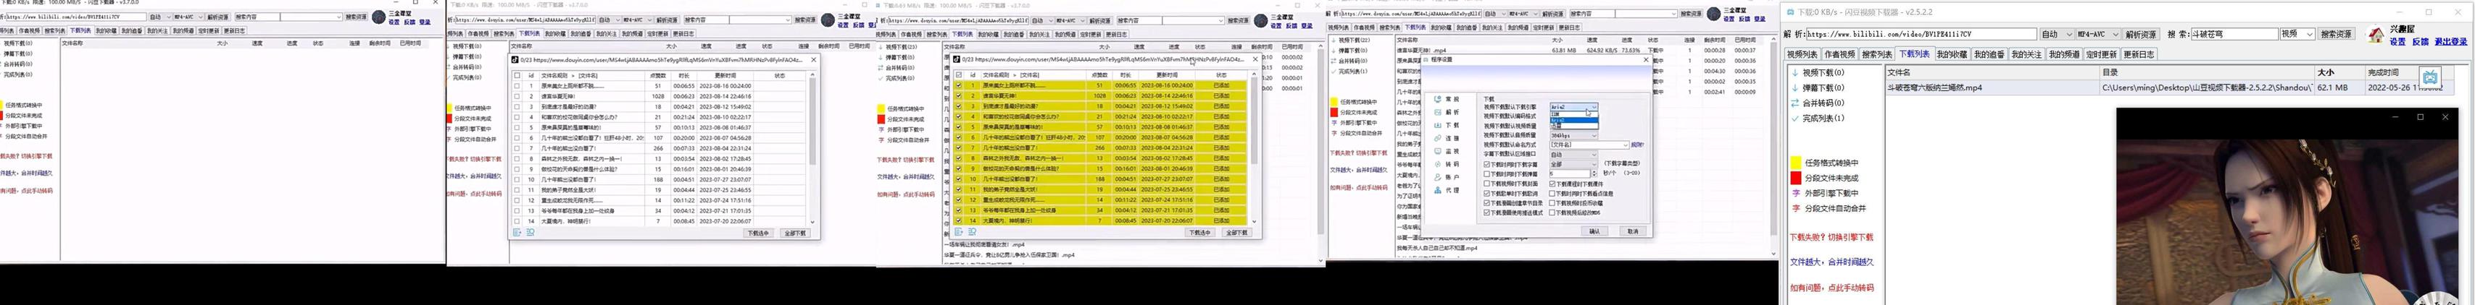Click URL field containing BV1PE411i7CV
This screenshot has width=2475, height=305.
point(1921,33)
